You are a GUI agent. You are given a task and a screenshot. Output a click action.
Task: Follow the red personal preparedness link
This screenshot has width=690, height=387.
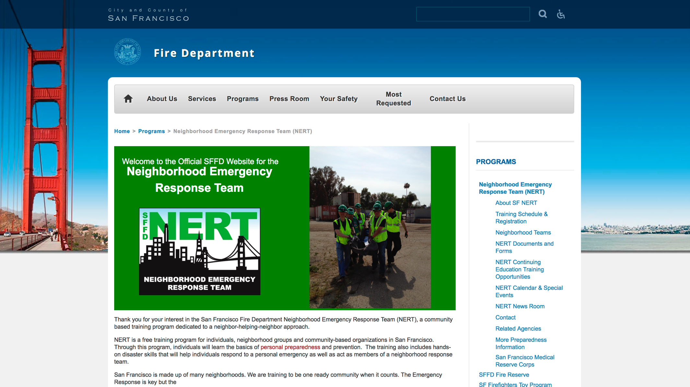[x=290, y=347]
